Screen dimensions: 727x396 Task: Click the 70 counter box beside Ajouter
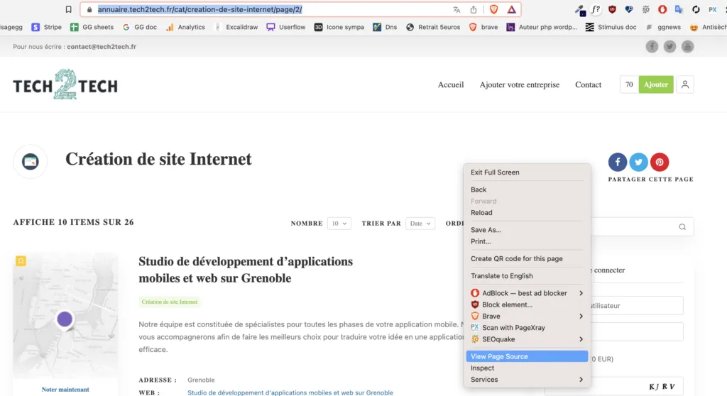click(629, 84)
